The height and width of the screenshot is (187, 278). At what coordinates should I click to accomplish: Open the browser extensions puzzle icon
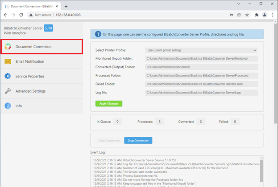click(x=256, y=15)
